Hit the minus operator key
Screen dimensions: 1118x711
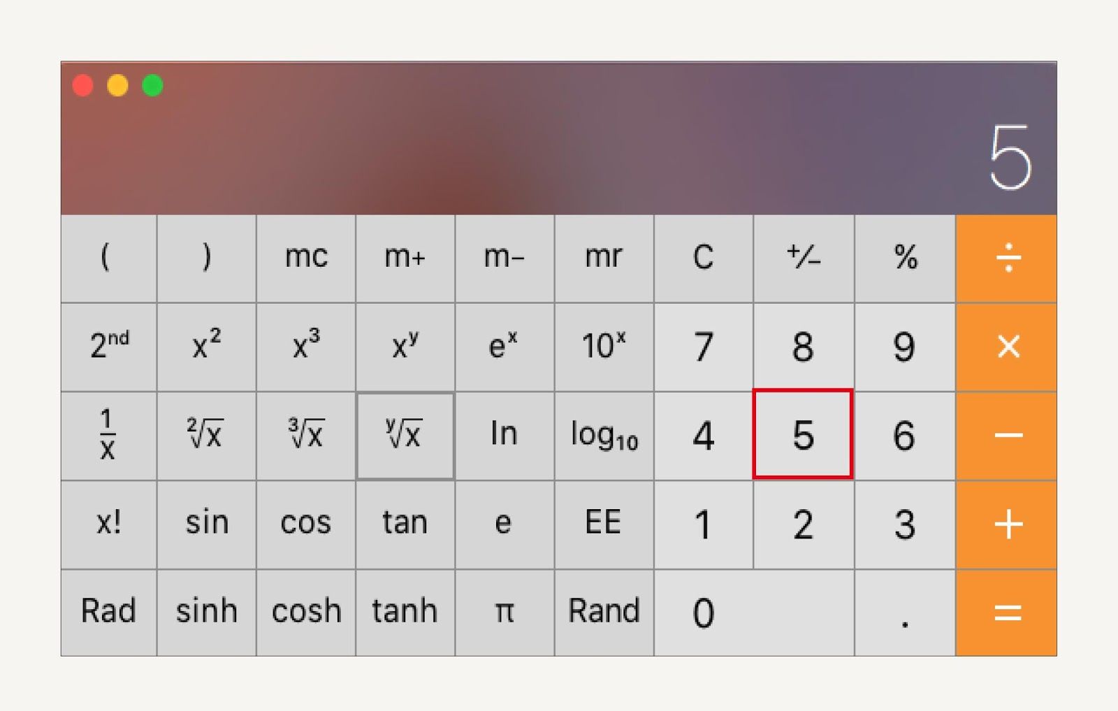coord(1006,436)
